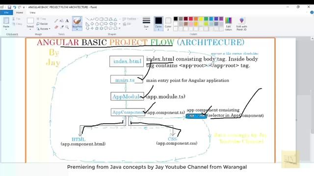Click the Paste clipboard icon
The width and height of the screenshot is (314, 176).
[x=6, y=21]
